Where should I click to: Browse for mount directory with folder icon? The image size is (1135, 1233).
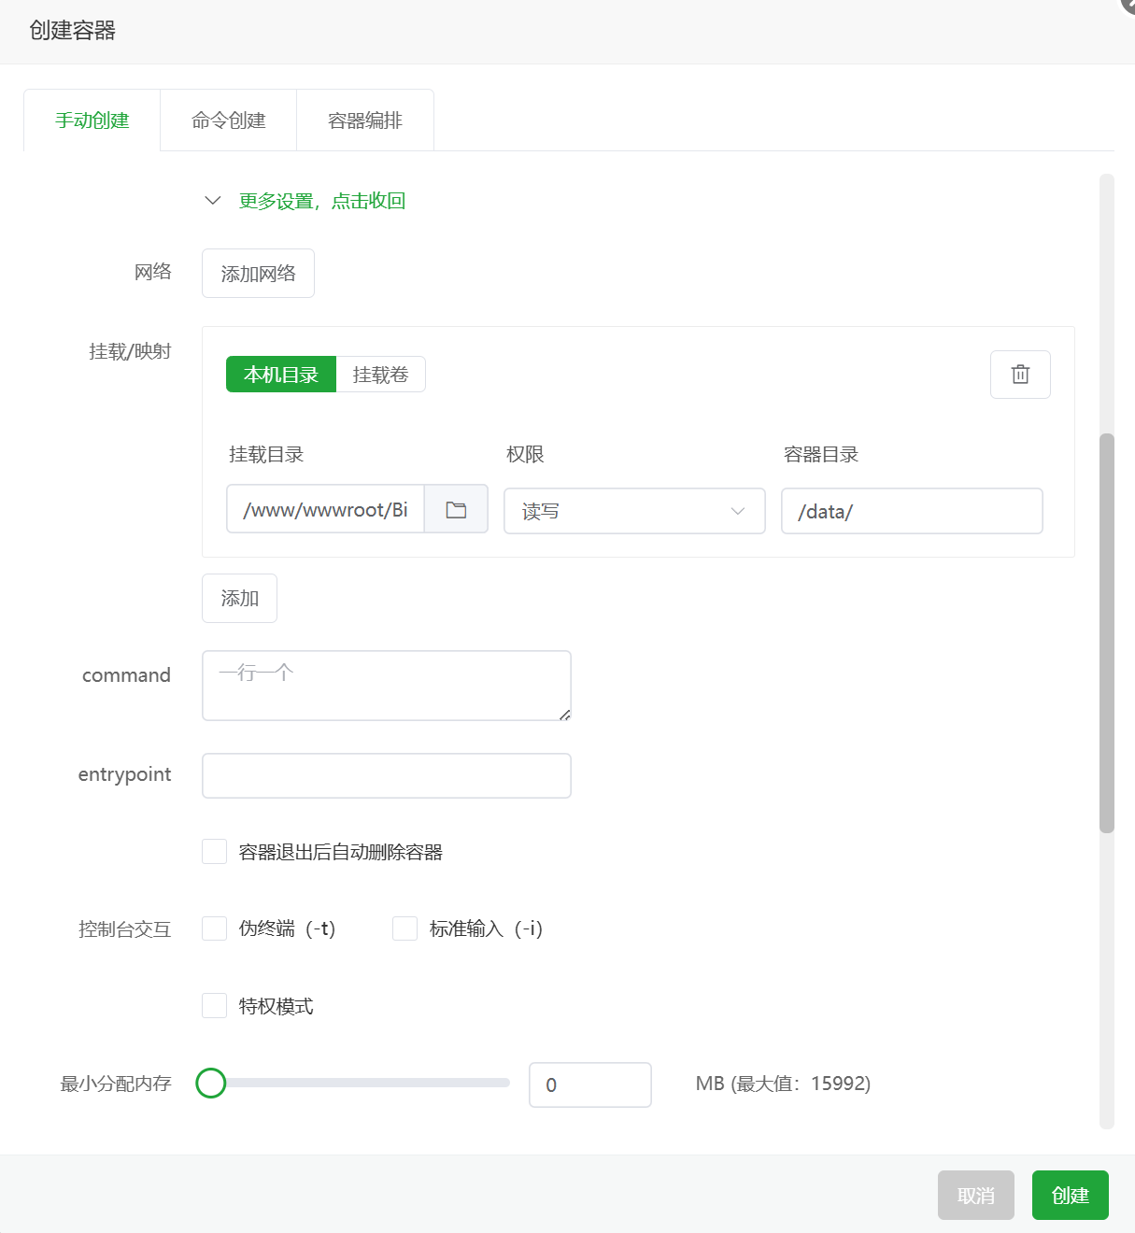pos(456,510)
